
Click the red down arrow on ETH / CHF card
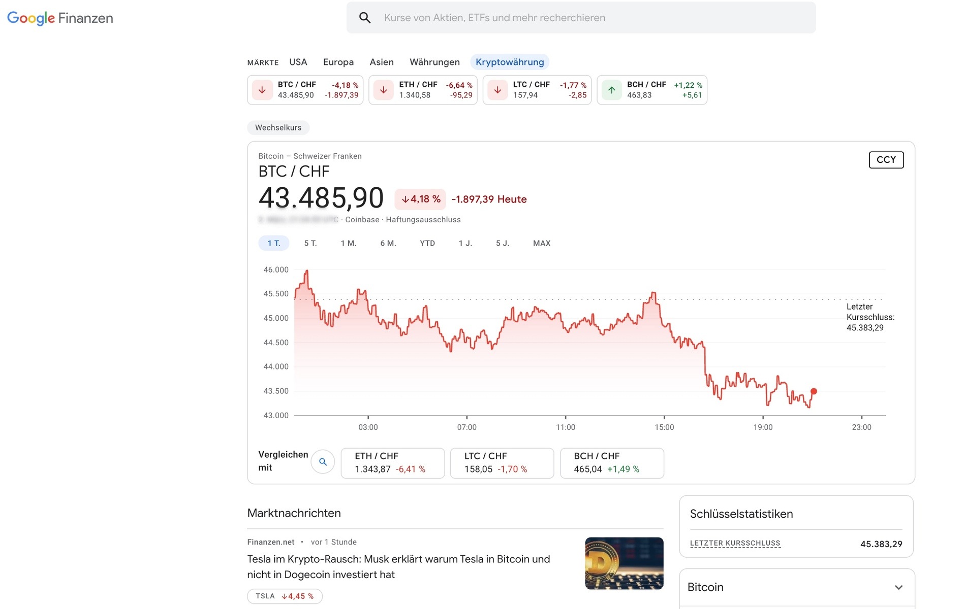point(384,90)
